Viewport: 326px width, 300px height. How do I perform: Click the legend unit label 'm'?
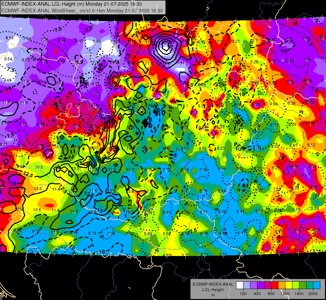[x=213, y=295]
